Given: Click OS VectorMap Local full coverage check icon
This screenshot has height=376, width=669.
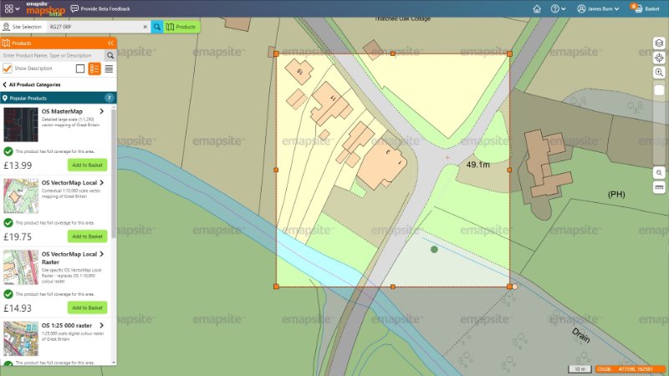Looking at the screenshot, I should pos(8,222).
